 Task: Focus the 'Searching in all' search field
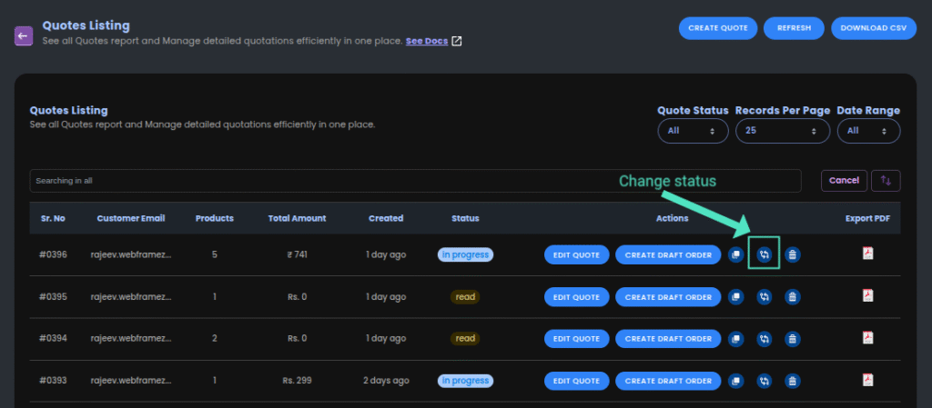pyautogui.click(x=415, y=181)
